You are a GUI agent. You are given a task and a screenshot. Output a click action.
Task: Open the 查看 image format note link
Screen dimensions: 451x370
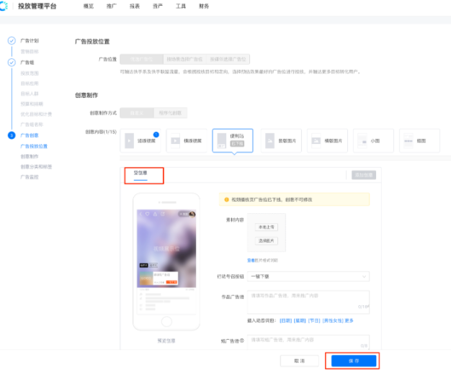click(x=251, y=260)
